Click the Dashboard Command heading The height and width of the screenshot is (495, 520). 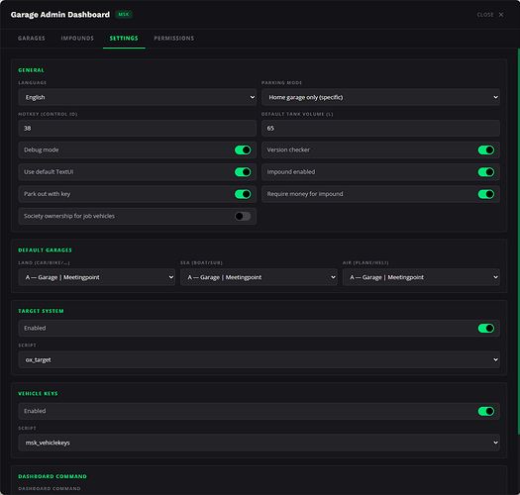(x=52, y=476)
